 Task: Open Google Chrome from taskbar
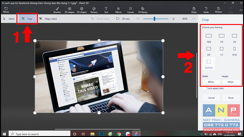click(x=119, y=134)
